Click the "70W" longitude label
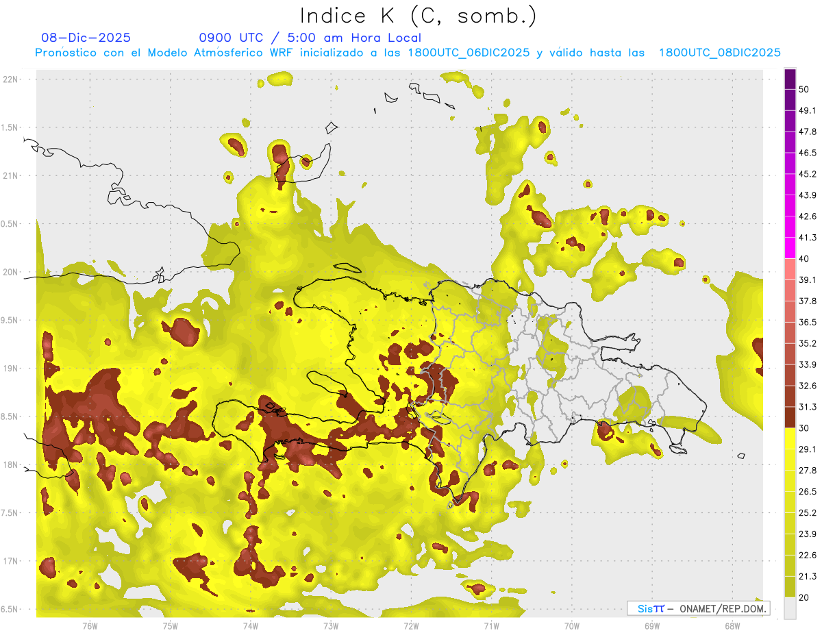This screenshot has height=635, width=822. point(572,625)
